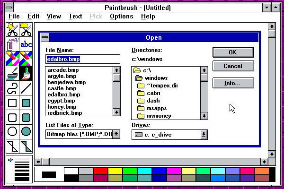Select the Paint Roller tool
The width and height of the screenshot is (284, 189).
[x=12, y=73]
